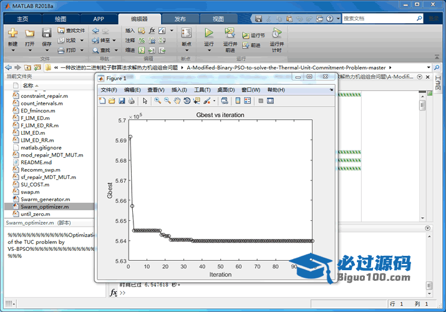The width and height of the screenshot is (446, 312).
Task: Toggle insert legend in Figure toolbar
Action: (x=248, y=100)
